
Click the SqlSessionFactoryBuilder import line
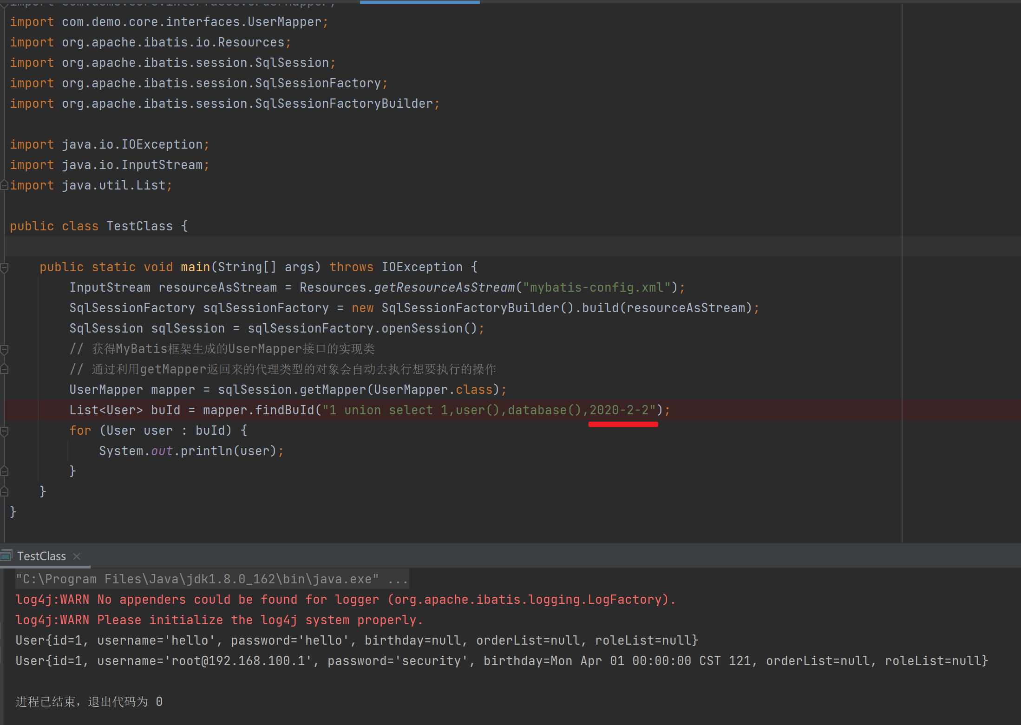(x=224, y=104)
